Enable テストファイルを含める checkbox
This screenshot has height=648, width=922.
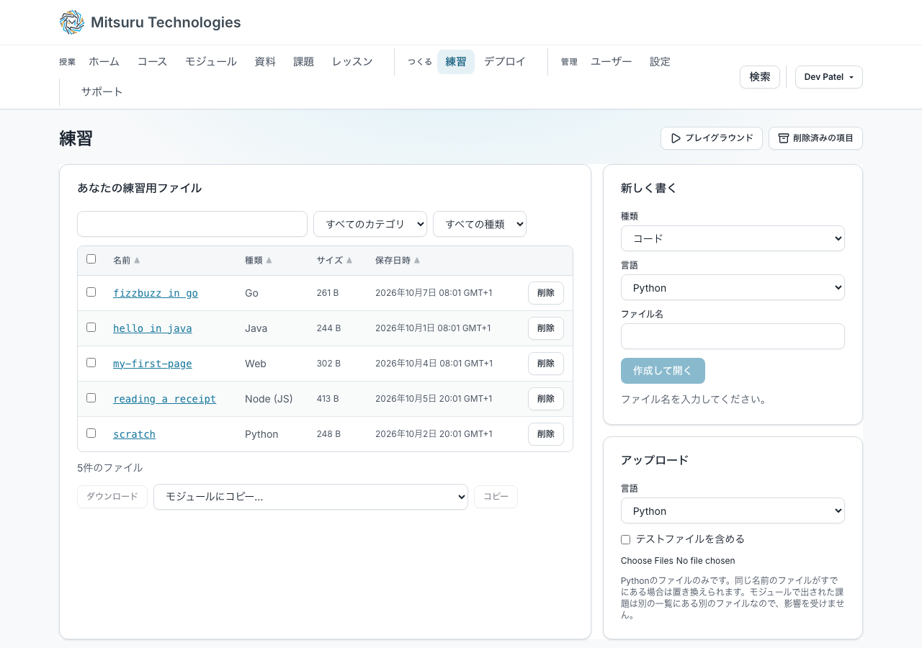[x=625, y=539]
